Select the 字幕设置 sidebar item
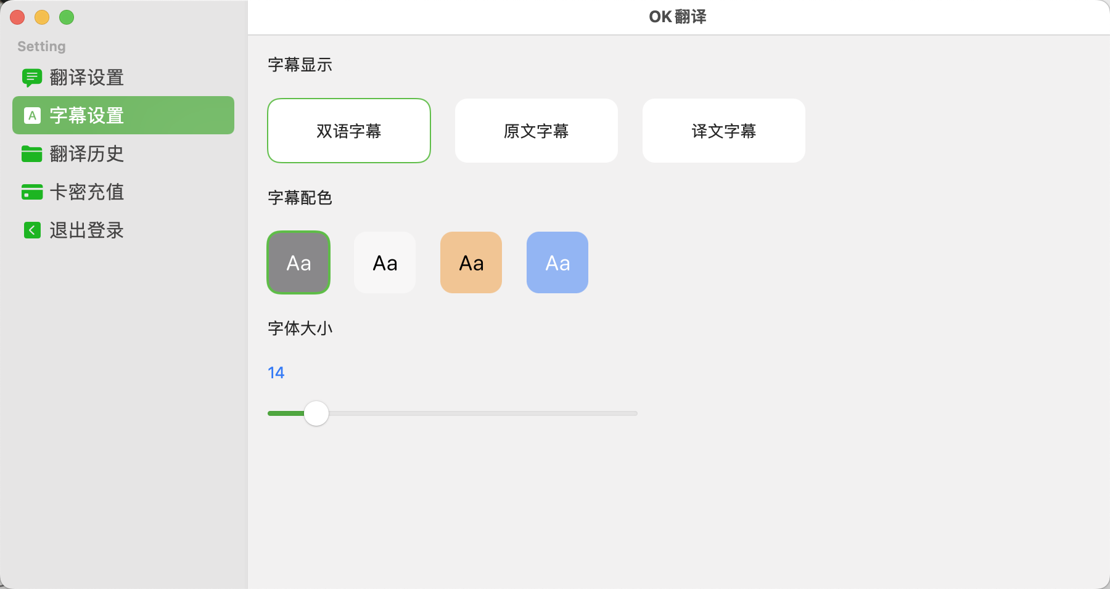 coord(123,115)
